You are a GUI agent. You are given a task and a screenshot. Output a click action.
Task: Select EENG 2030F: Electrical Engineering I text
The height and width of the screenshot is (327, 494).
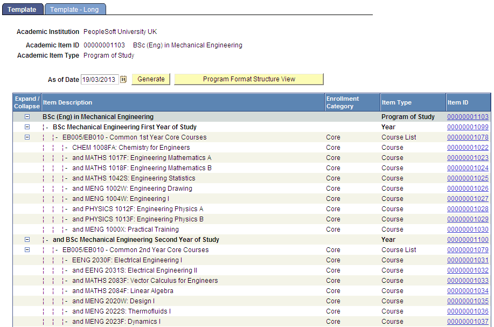click(x=127, y=260)
